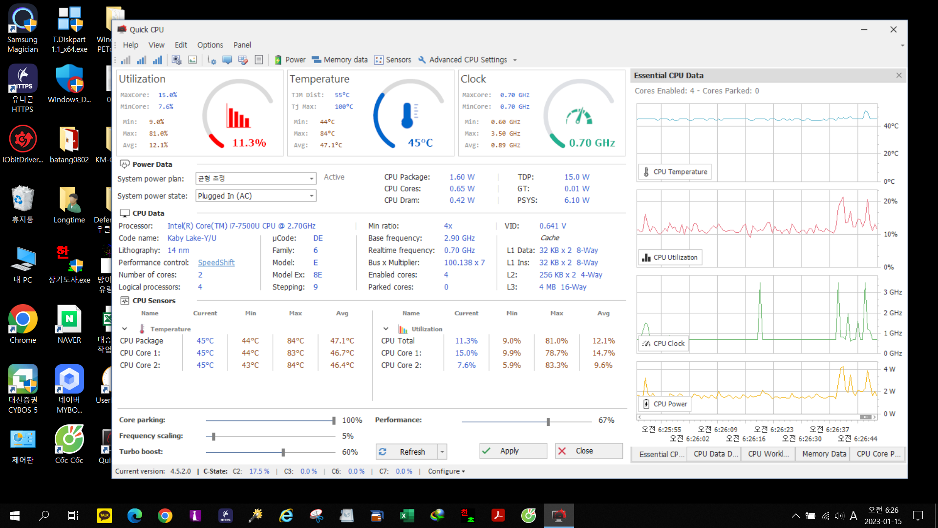Image resolution: width=938 pixels, height=528 pixels.
Task: Open Windows Start menu
Action: [x=15, y=516]
